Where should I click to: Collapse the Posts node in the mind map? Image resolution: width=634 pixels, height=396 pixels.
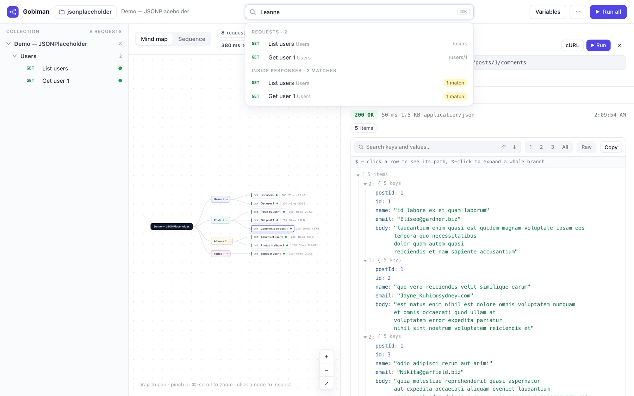tap(227, 220)
